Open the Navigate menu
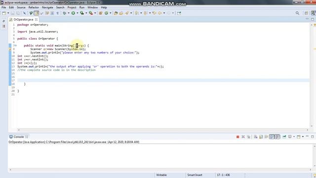316x178 pixels. pos(47,7)
